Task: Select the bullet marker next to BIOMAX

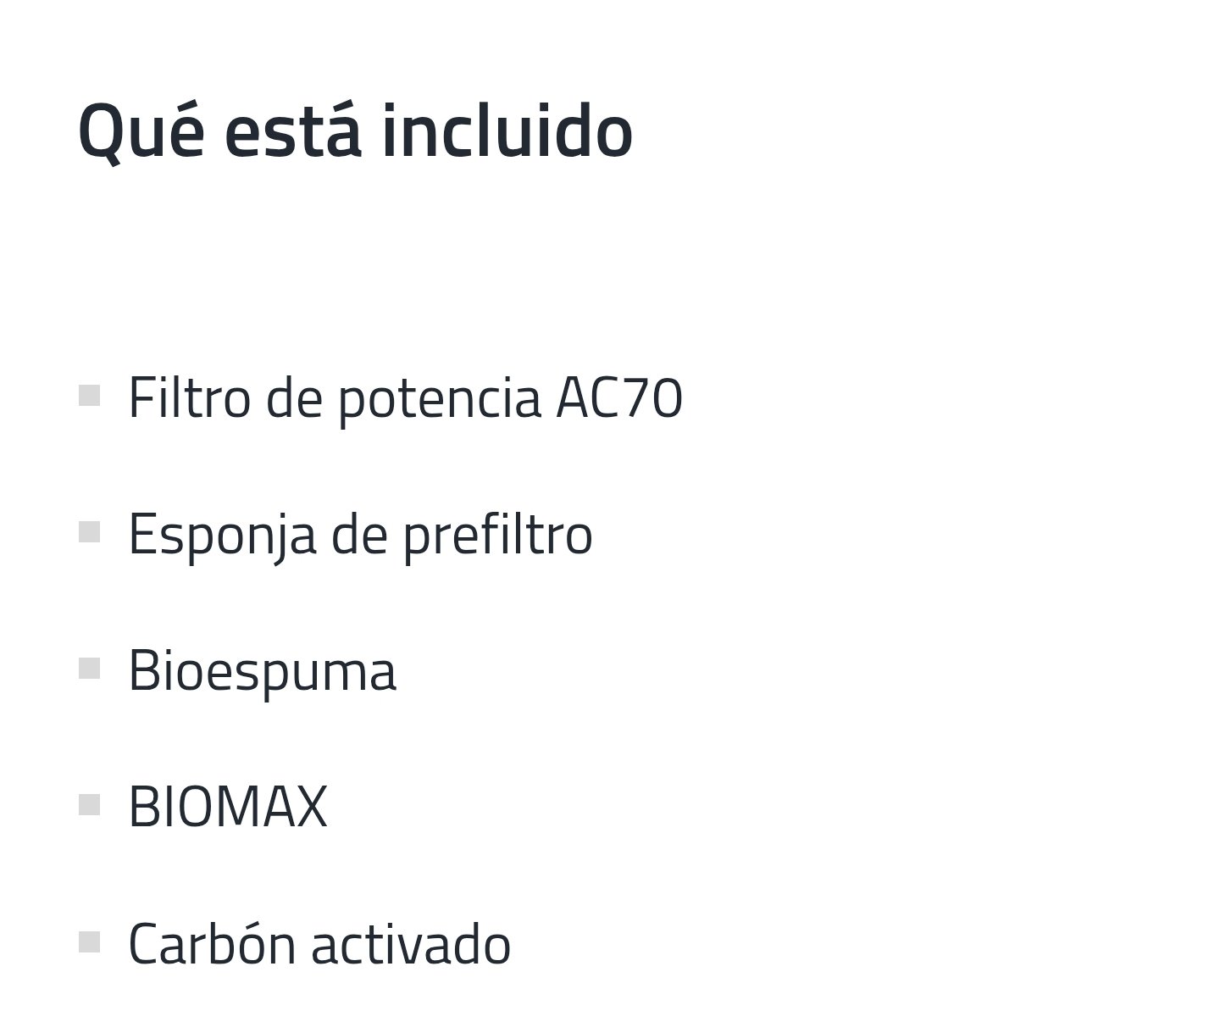Action: pos(89,805)
